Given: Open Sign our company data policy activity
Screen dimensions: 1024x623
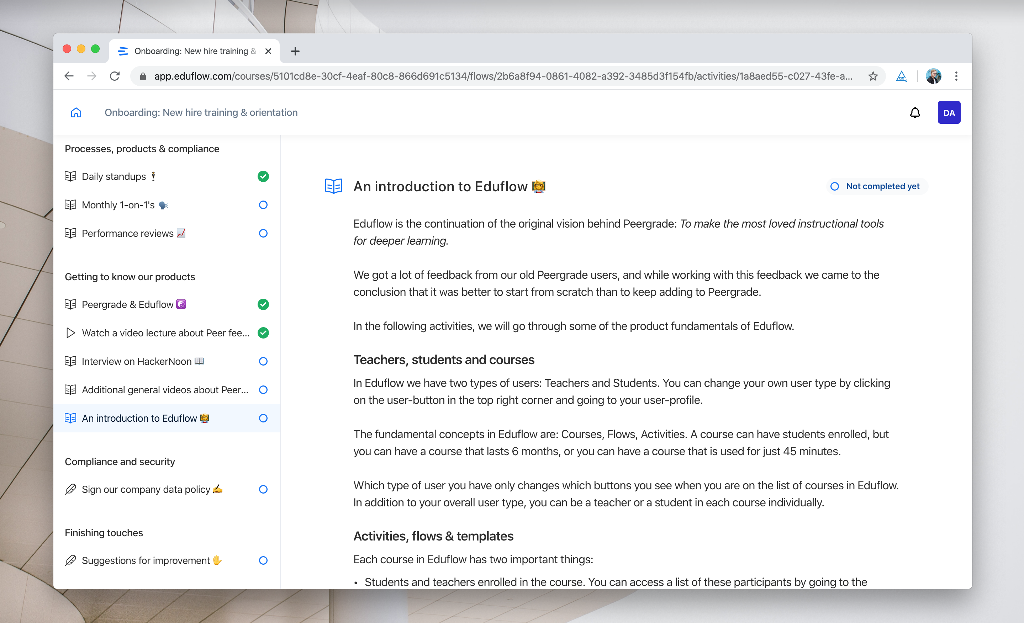Looking at the screenshot, I should coord(167,489).
